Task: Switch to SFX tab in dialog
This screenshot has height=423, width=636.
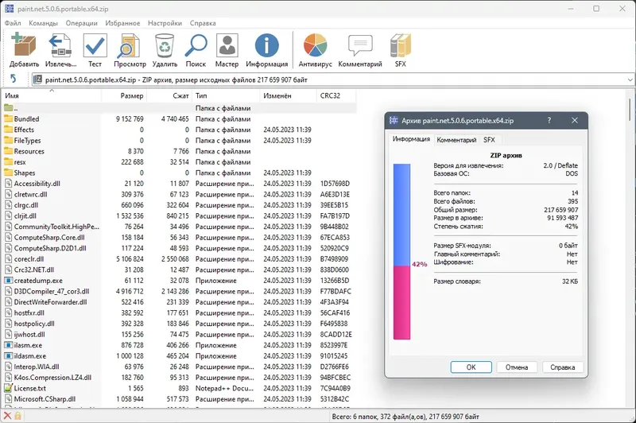Action: pos(489,140)
